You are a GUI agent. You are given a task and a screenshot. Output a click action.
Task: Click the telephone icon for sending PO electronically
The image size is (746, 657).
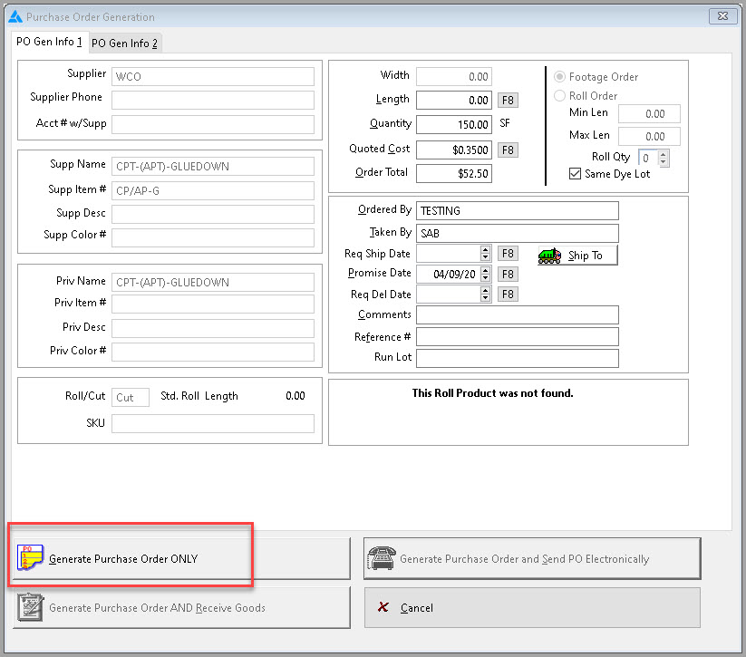pyautogui.click(x=382, y=558)
